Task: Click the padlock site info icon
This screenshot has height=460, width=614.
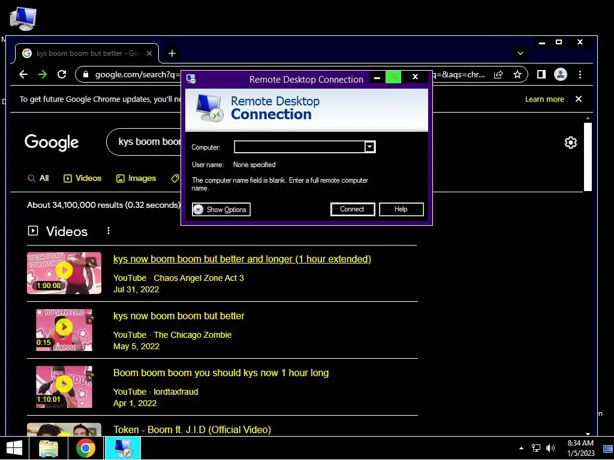Action: (x=86, y=74)
